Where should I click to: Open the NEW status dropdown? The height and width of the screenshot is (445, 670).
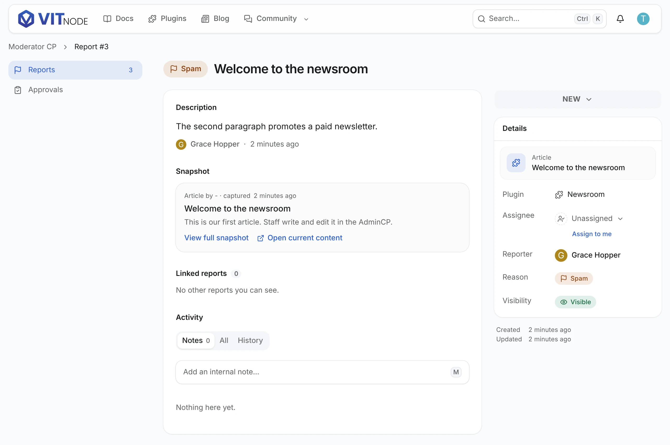[x=578, y=99]
